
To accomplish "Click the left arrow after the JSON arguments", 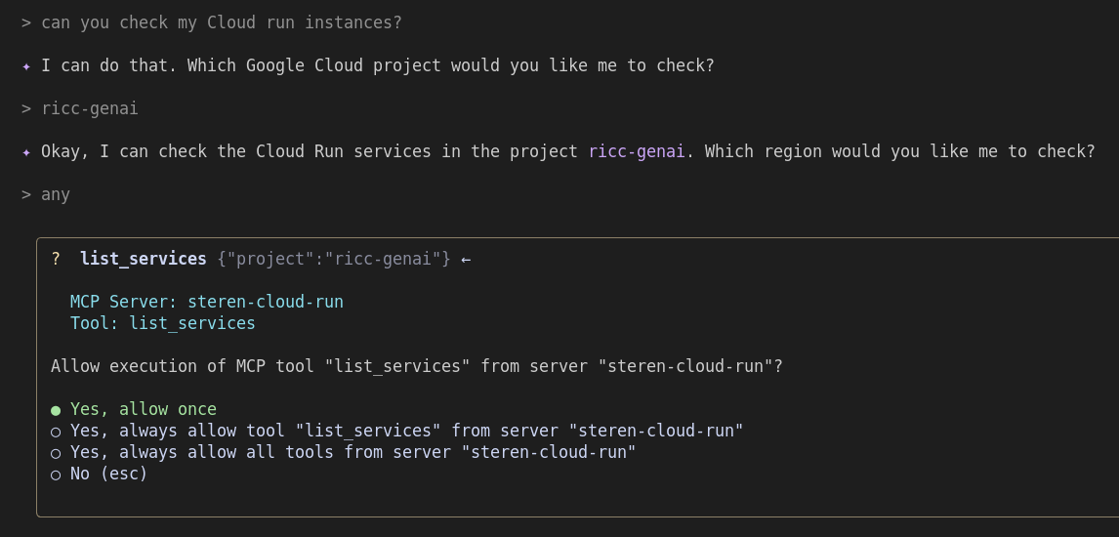I will (x=466, y=260).
